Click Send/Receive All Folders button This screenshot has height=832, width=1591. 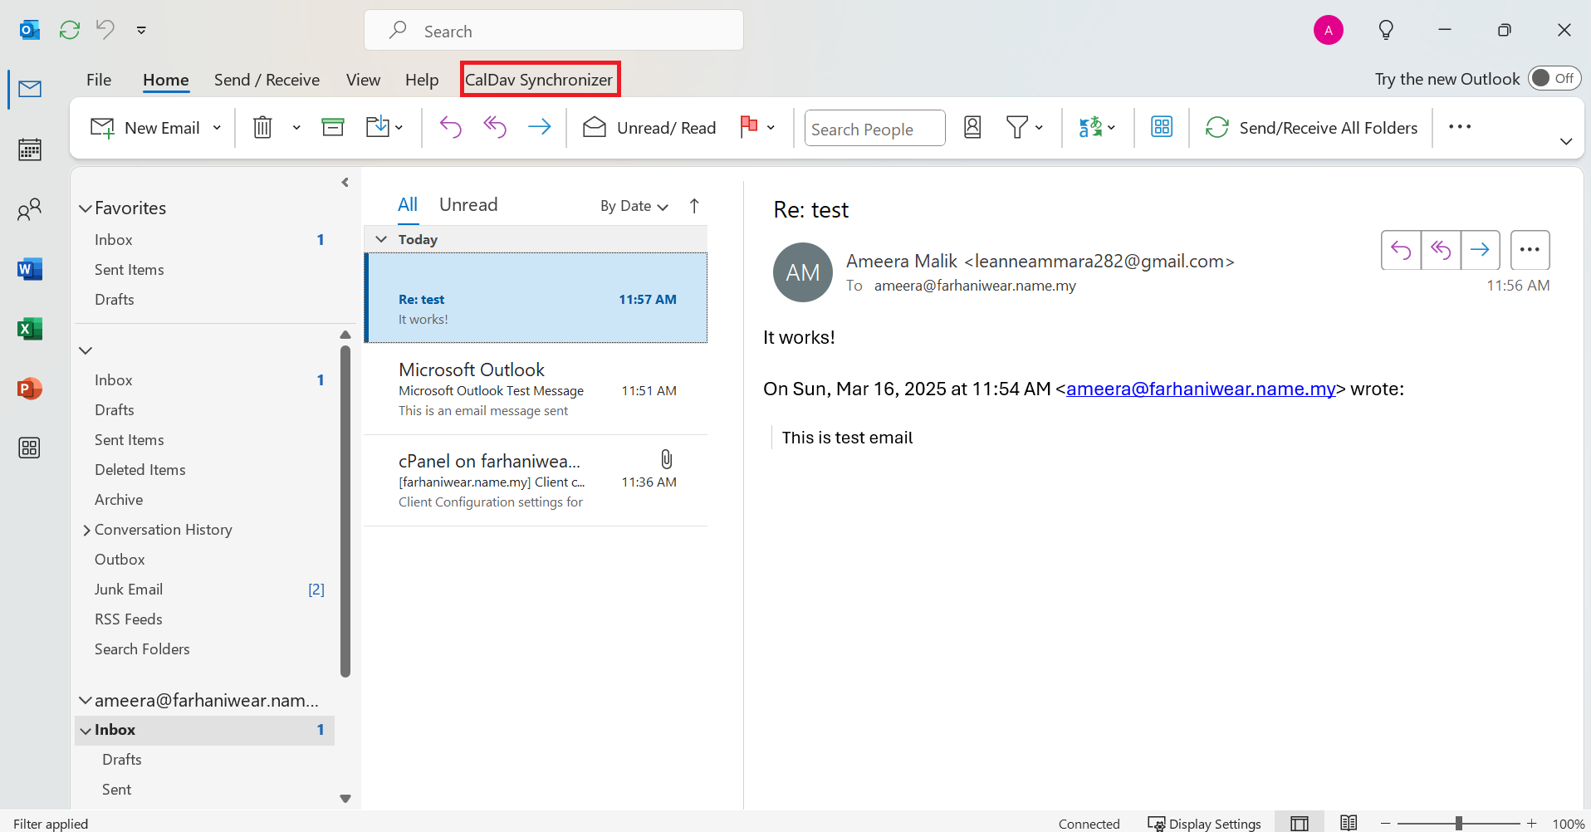(1312, 128)
